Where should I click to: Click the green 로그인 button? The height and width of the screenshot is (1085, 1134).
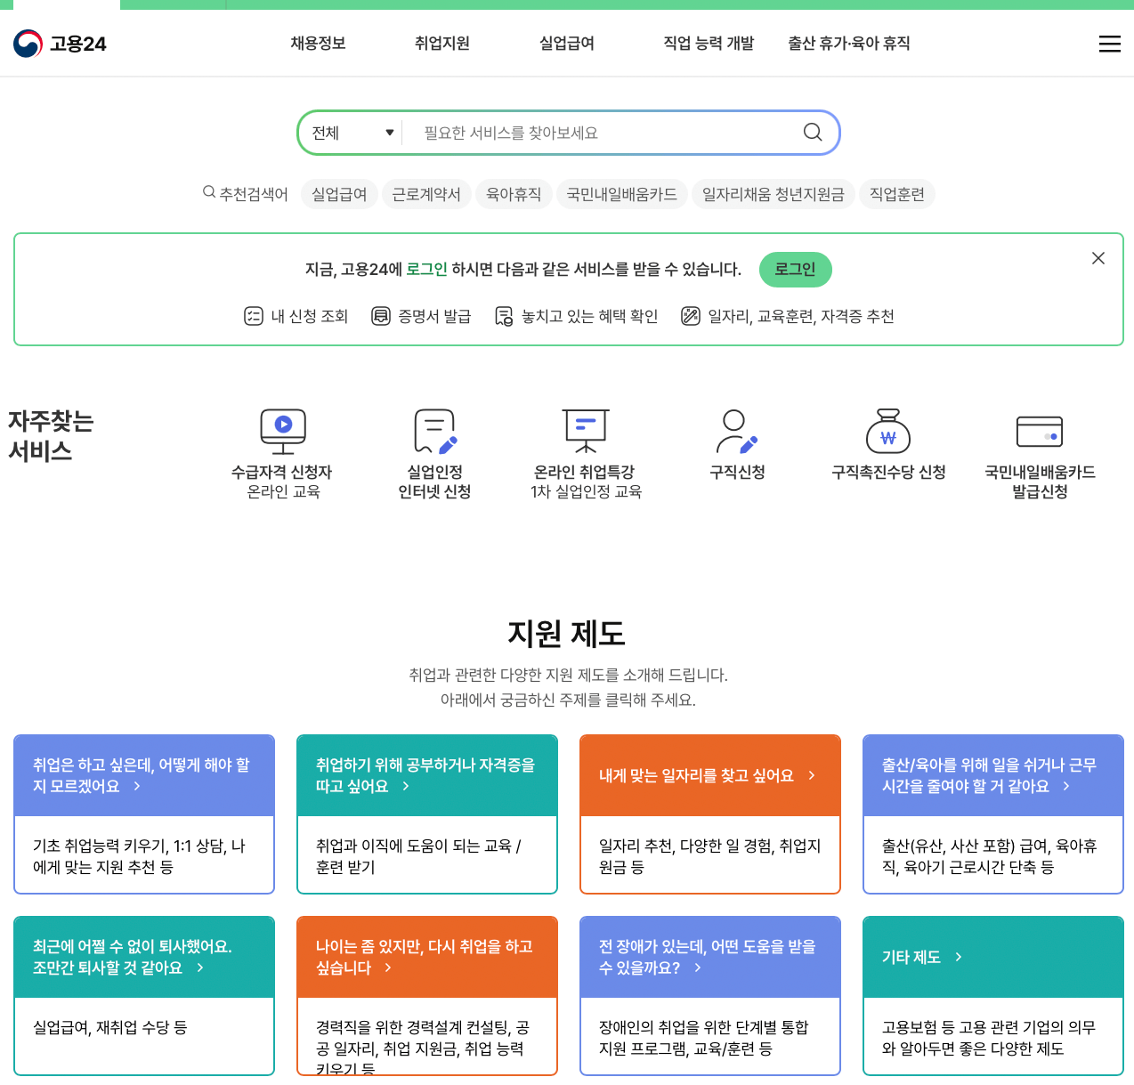click(795, 270)
